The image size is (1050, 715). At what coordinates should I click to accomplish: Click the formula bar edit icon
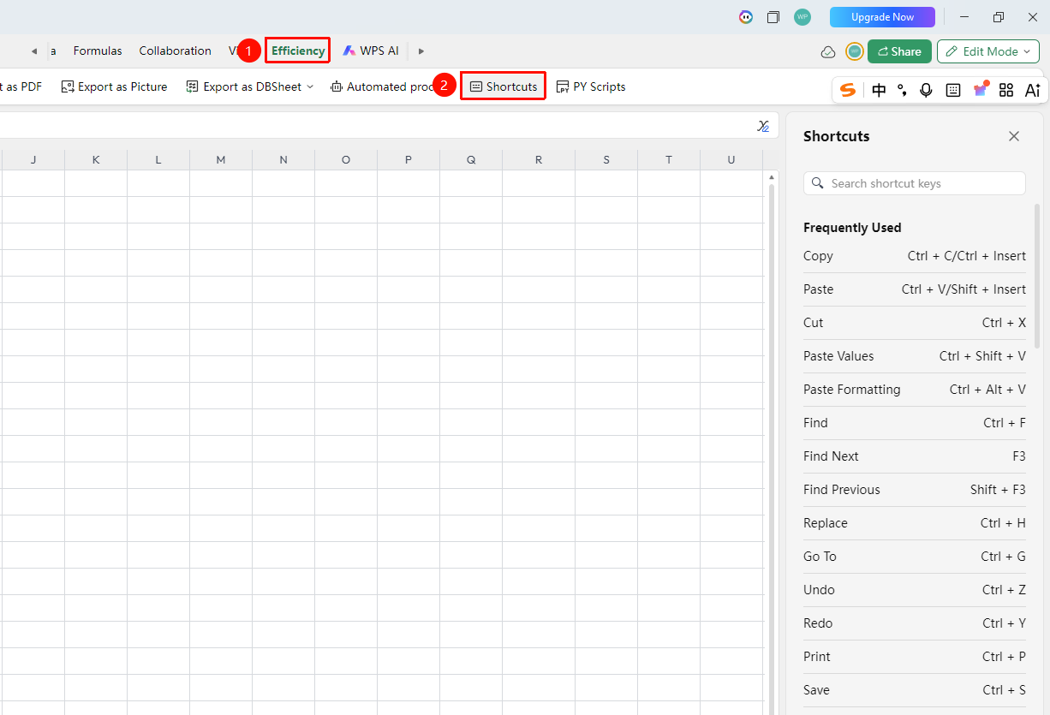[763, 126]
